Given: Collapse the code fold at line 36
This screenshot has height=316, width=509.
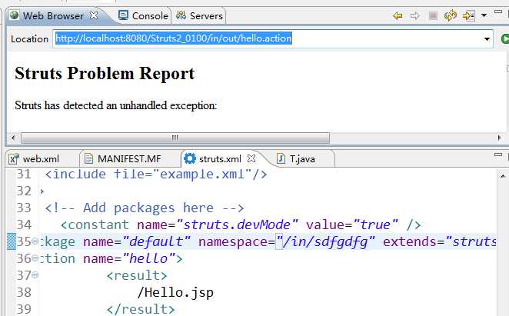Looking at the screenshot, I should click(35, 258).
